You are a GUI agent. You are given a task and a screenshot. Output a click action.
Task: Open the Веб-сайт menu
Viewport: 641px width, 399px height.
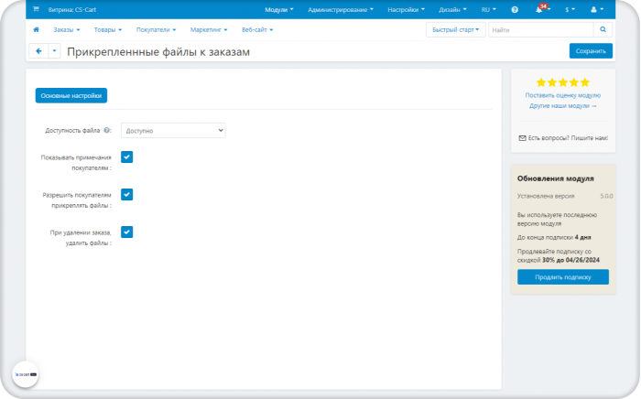point(257,30)
